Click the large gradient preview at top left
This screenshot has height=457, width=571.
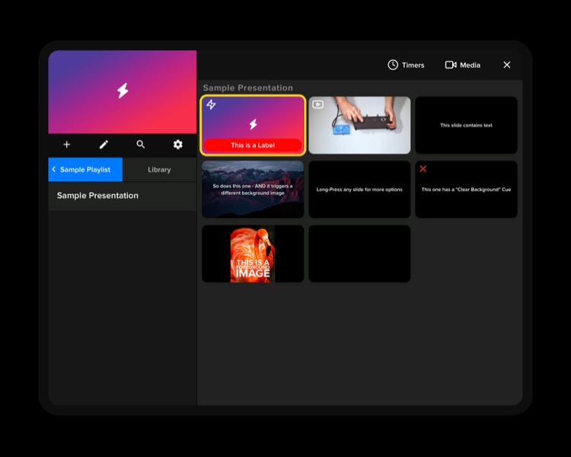pos(122,91)
